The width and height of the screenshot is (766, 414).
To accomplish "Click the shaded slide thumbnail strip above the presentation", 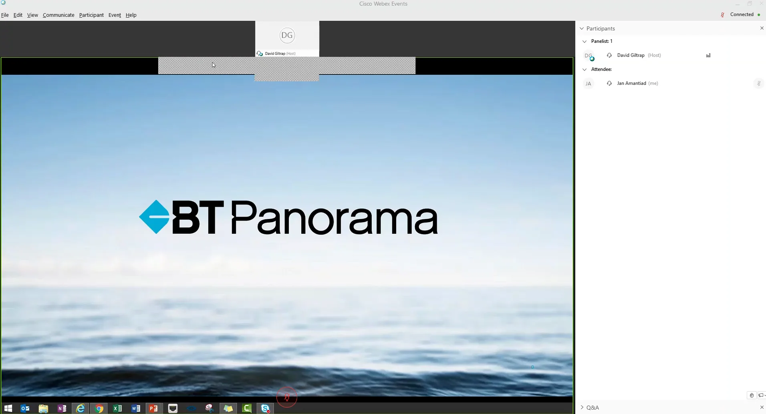I will 287,66.
